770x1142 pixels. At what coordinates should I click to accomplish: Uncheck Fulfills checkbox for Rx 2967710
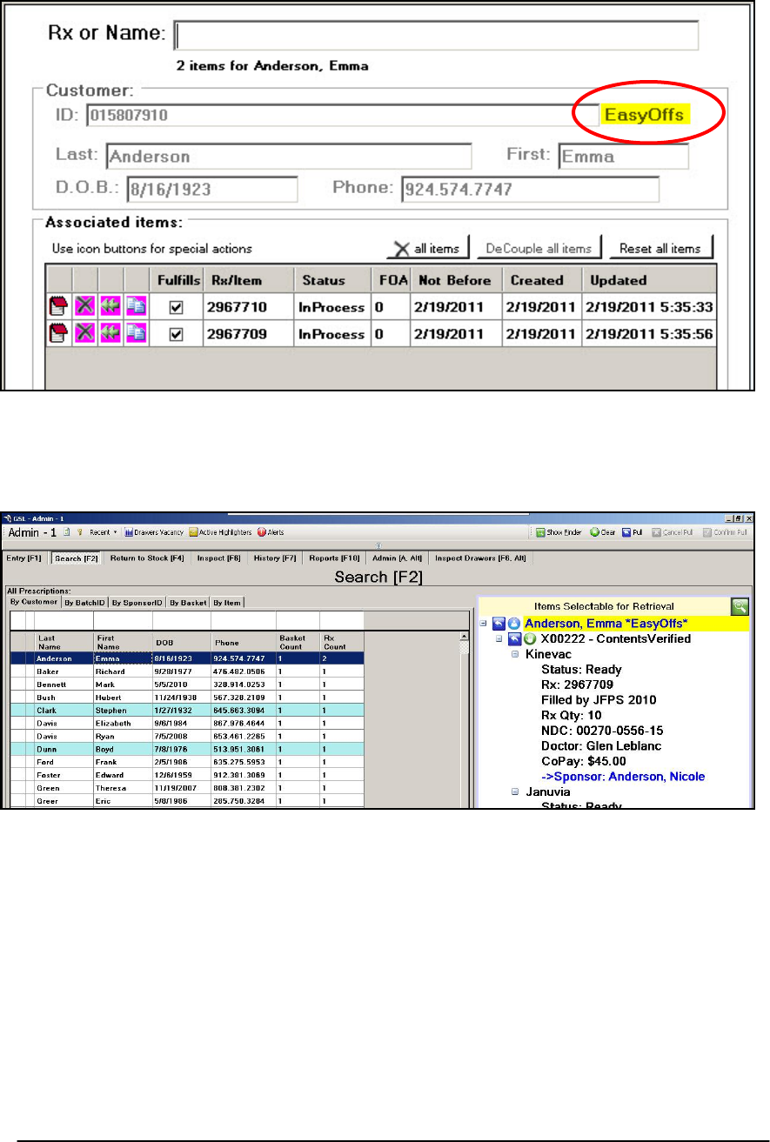point(176,309)
